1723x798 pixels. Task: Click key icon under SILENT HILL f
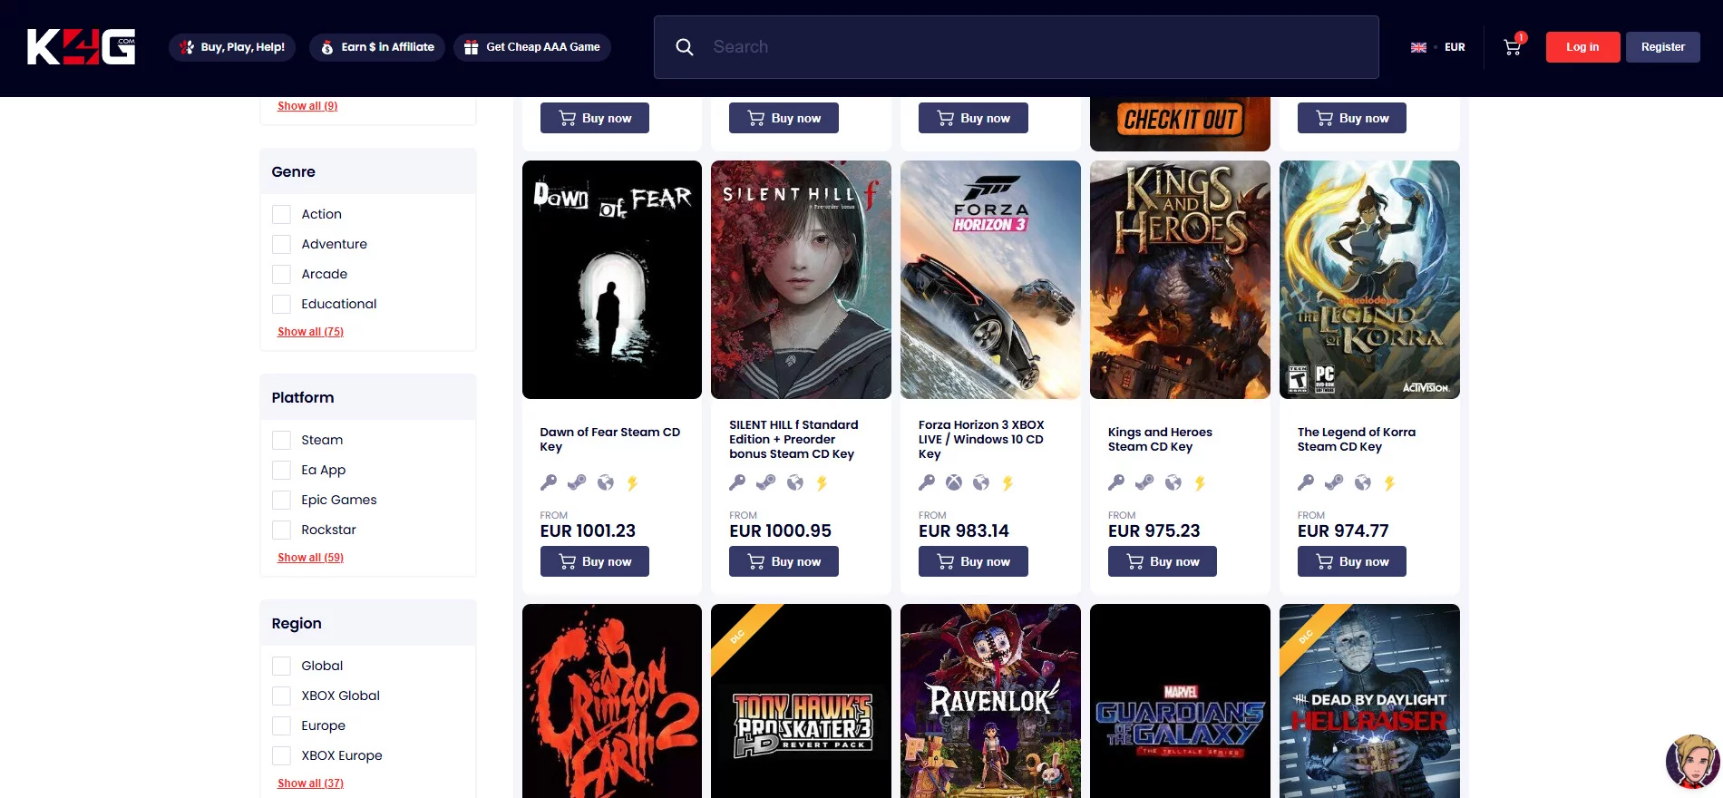737,482
